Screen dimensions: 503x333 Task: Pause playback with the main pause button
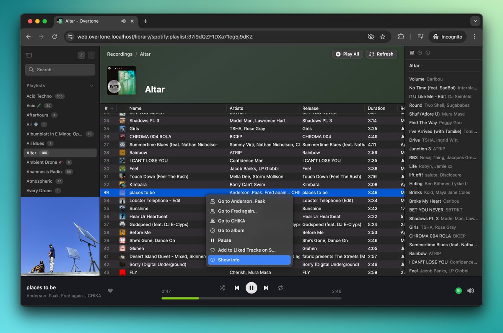pos(251,288)
